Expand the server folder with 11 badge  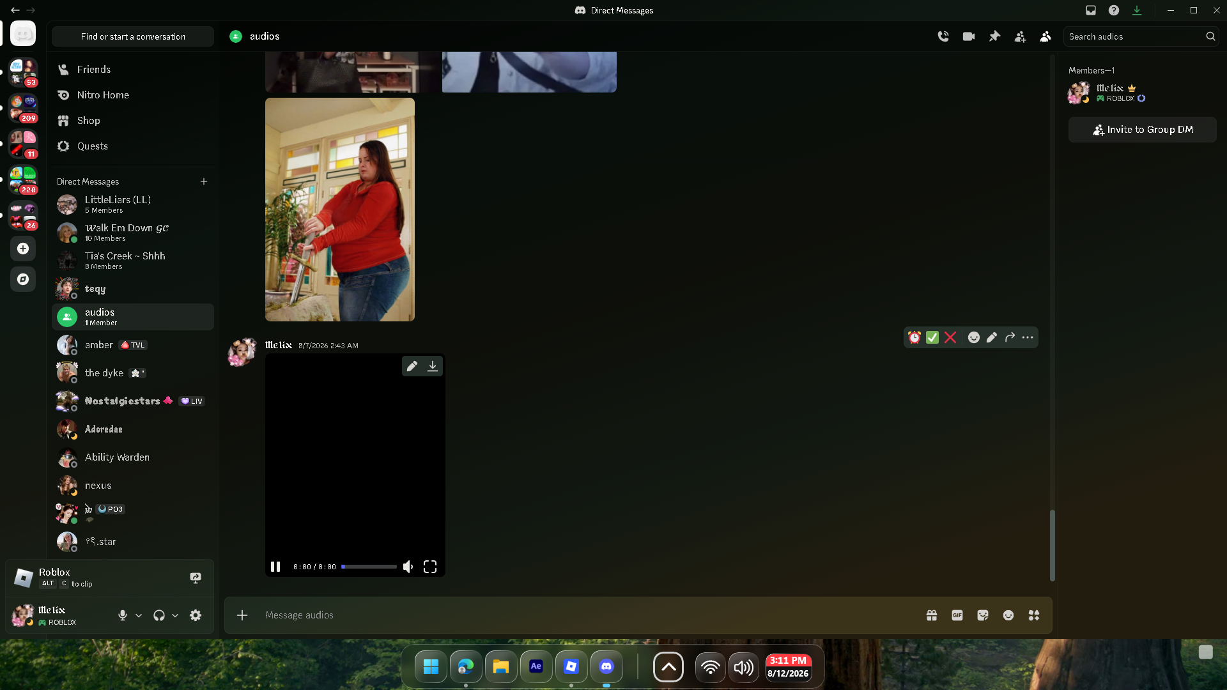point(23,144)
